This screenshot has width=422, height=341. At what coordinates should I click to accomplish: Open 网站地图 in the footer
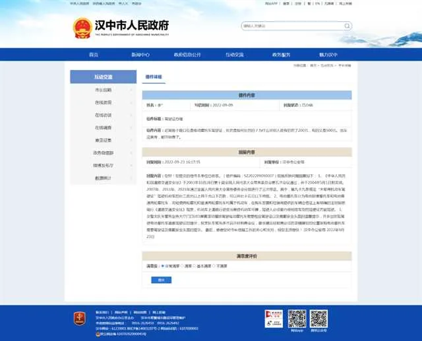[x=140, y=313]
